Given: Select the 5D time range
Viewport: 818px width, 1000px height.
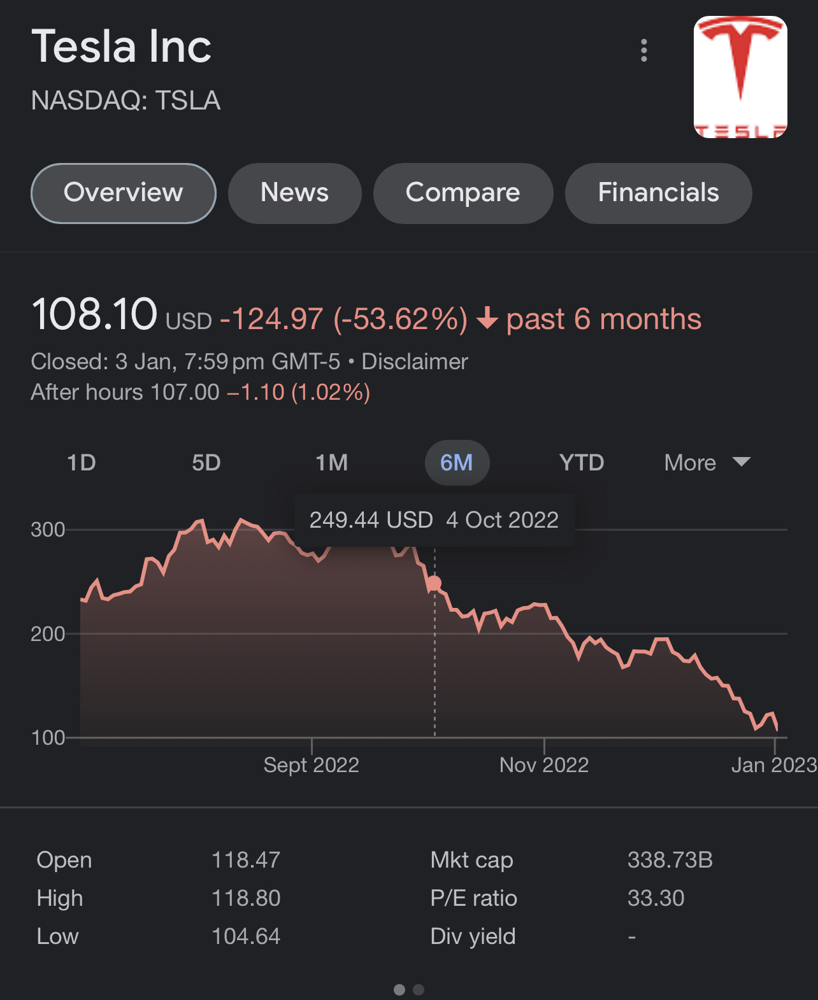Looking at the screenshot, I should click(206, 463).
